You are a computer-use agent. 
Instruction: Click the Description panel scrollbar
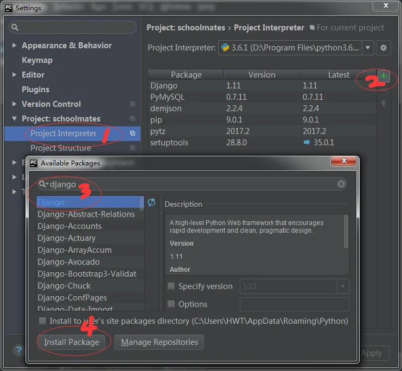coord(346,231)
